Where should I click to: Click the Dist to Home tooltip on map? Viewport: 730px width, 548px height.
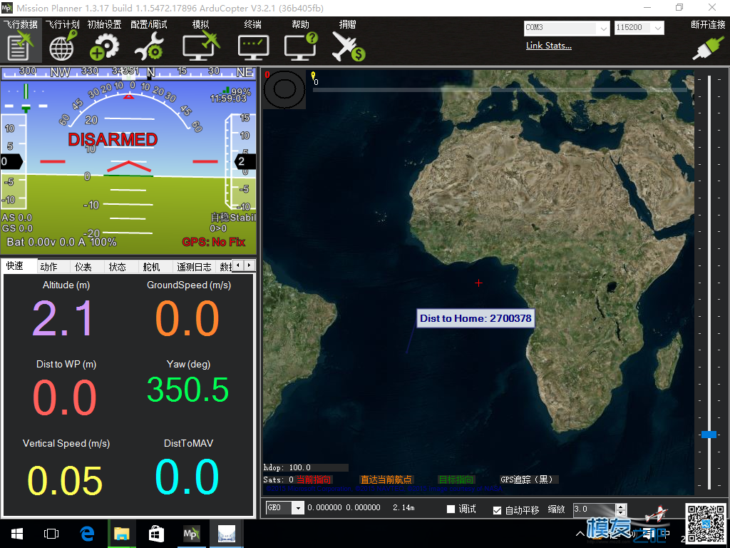(x=475, y=318)
